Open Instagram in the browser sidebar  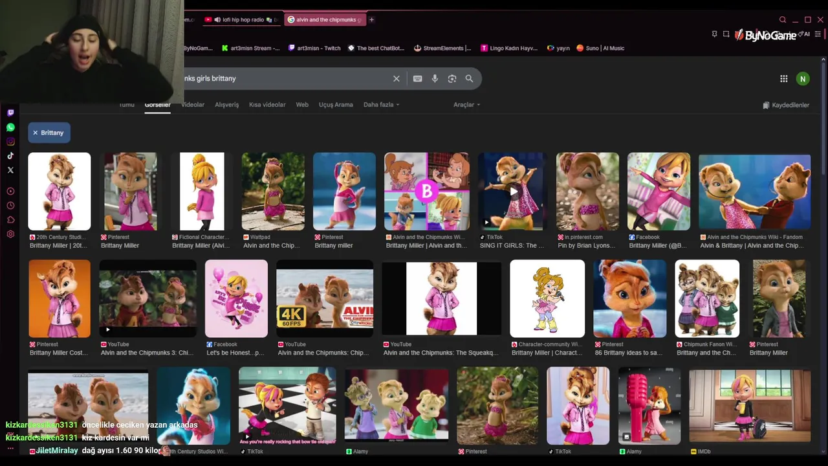(x=10, y=142)
